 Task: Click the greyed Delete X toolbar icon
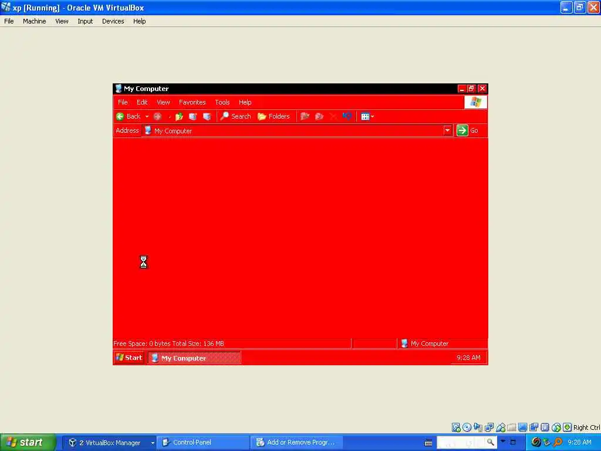point(333,116)
